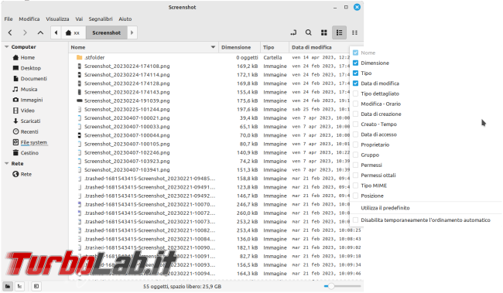503x293 pixels.
Task: Switch to compact view
Action: click(x=354, y=32)
